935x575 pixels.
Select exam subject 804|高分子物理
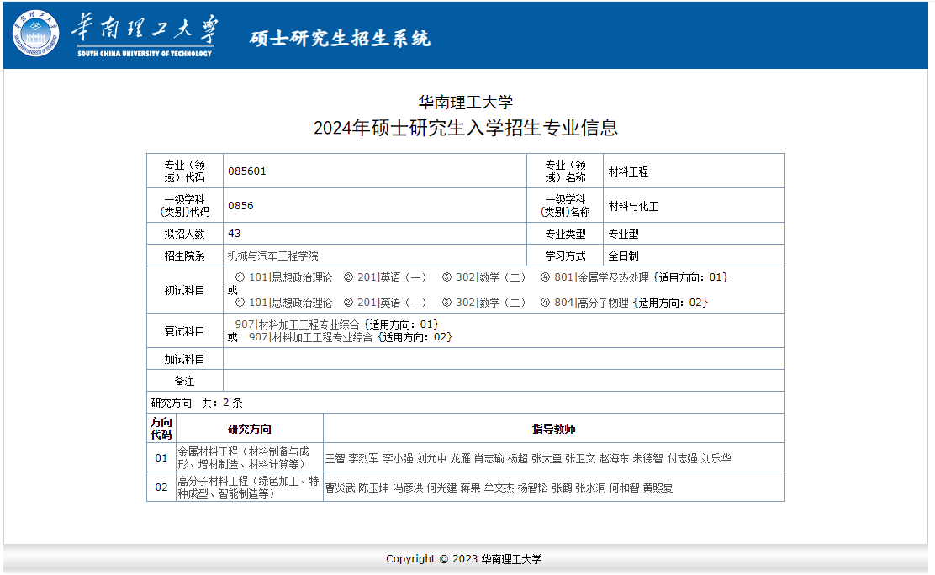pos(592,303)
